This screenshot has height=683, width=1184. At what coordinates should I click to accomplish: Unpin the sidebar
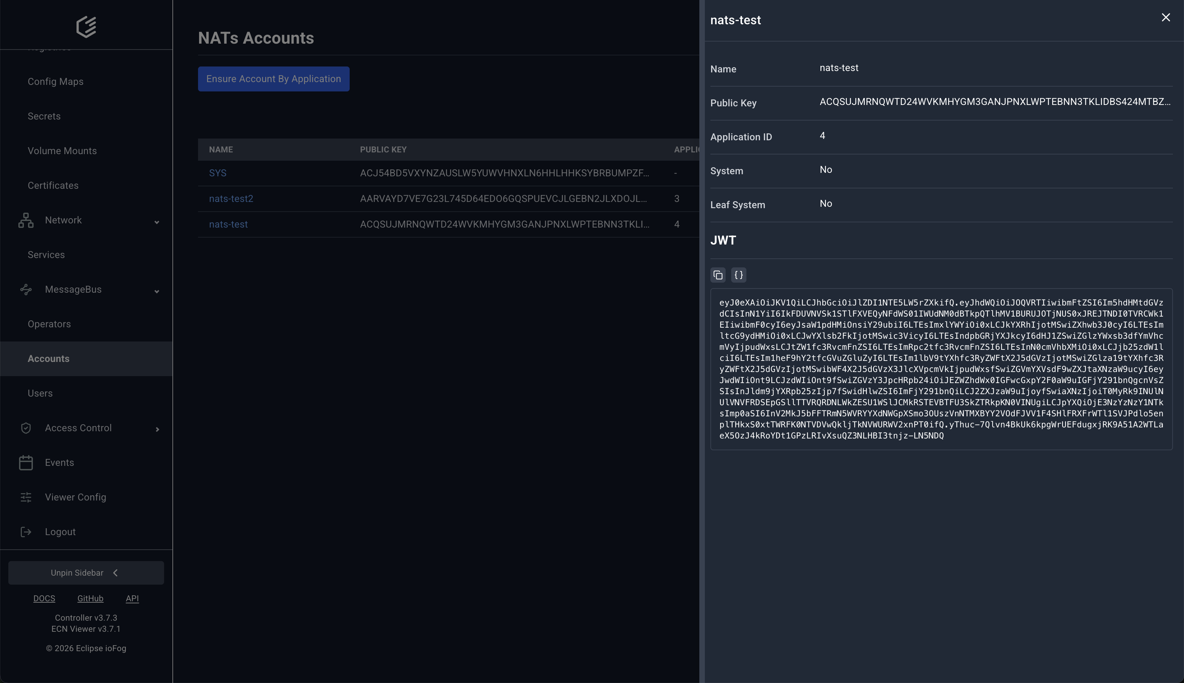coord(86,573)
